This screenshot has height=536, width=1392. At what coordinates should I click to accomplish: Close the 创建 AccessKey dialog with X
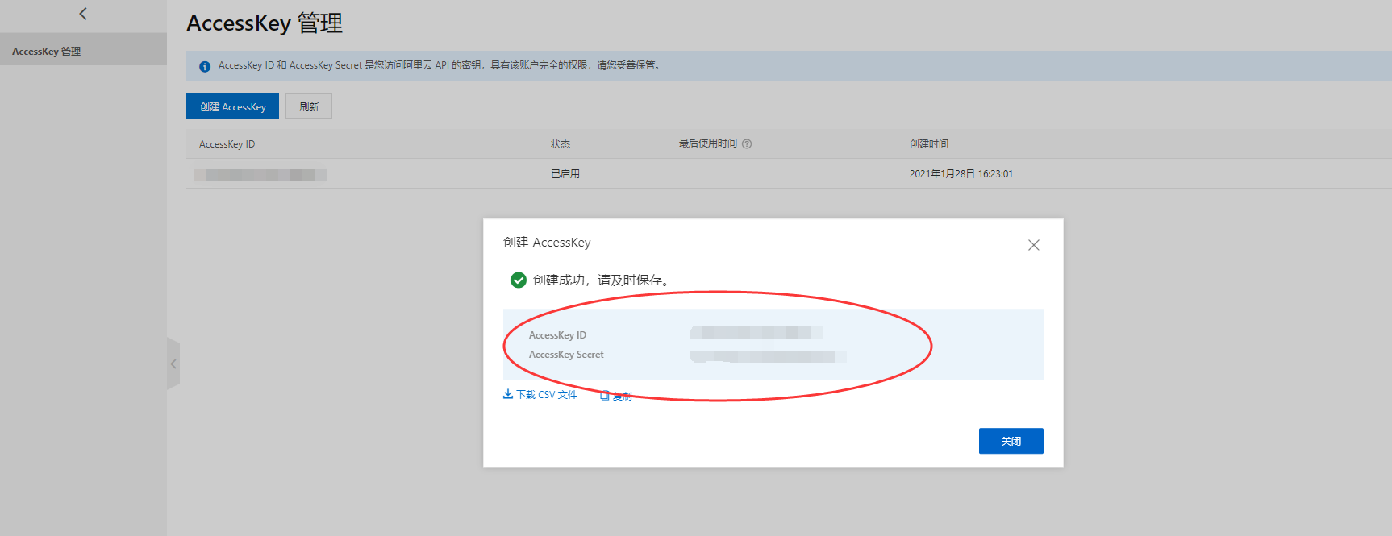coord(1033,245)
